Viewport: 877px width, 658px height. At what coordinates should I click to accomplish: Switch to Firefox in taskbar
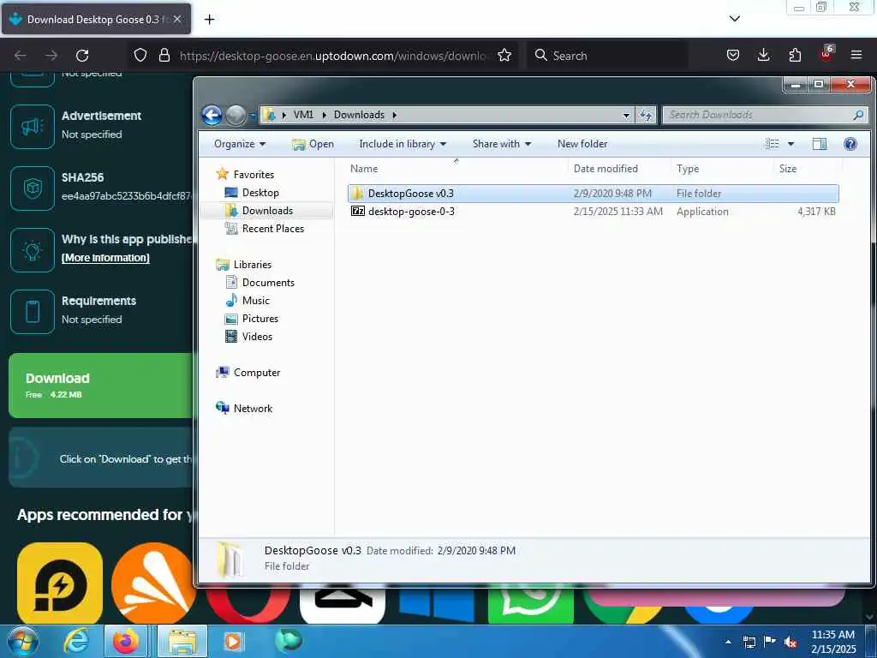coord(126,641)
